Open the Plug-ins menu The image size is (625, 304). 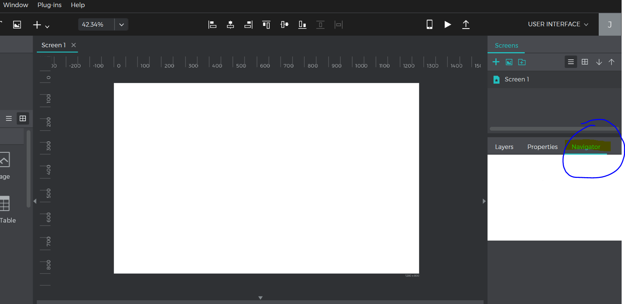pyautogui.click(x=49, y=5)
